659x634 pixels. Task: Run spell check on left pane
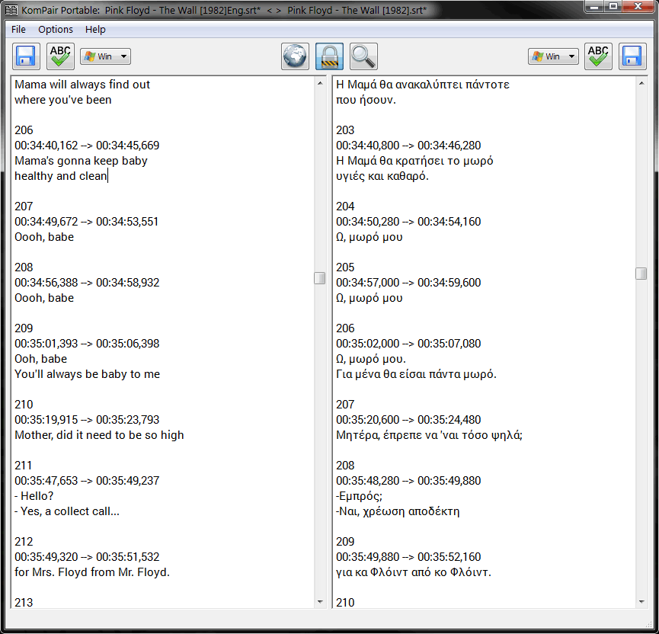(x=60, y=56)
